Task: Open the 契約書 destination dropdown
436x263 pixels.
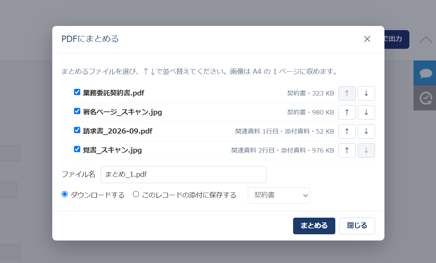Action: pos(279,196)
